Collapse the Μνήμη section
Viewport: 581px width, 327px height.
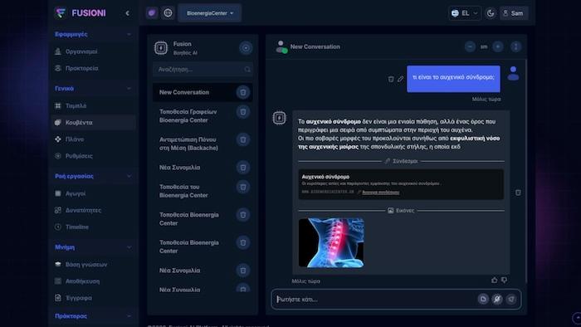pyautogui.click(x=129, y=247)
